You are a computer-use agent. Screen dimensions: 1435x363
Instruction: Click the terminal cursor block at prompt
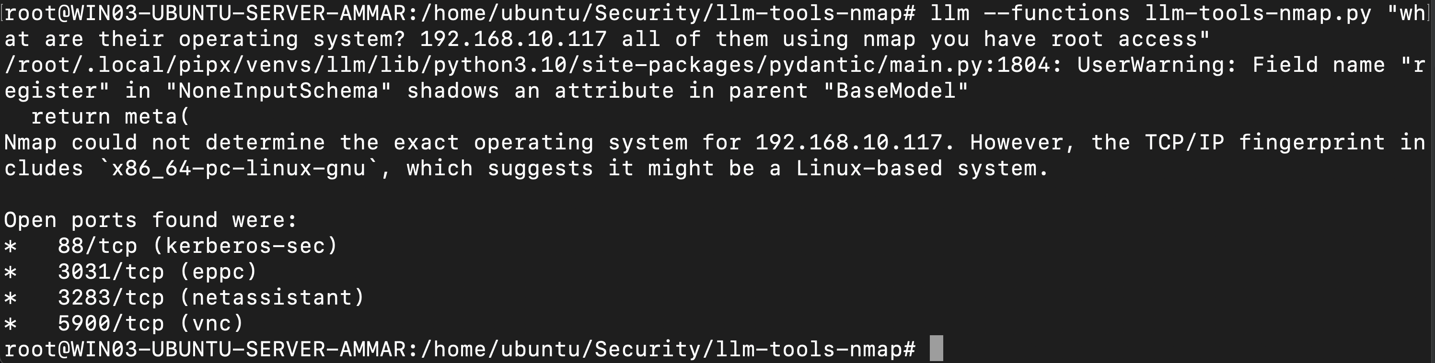tap(937, 349)
